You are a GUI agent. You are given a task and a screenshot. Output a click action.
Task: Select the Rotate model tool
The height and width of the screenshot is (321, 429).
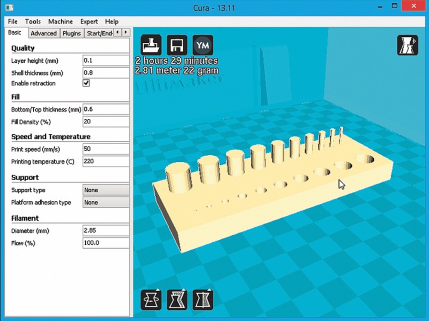[151, 300]
